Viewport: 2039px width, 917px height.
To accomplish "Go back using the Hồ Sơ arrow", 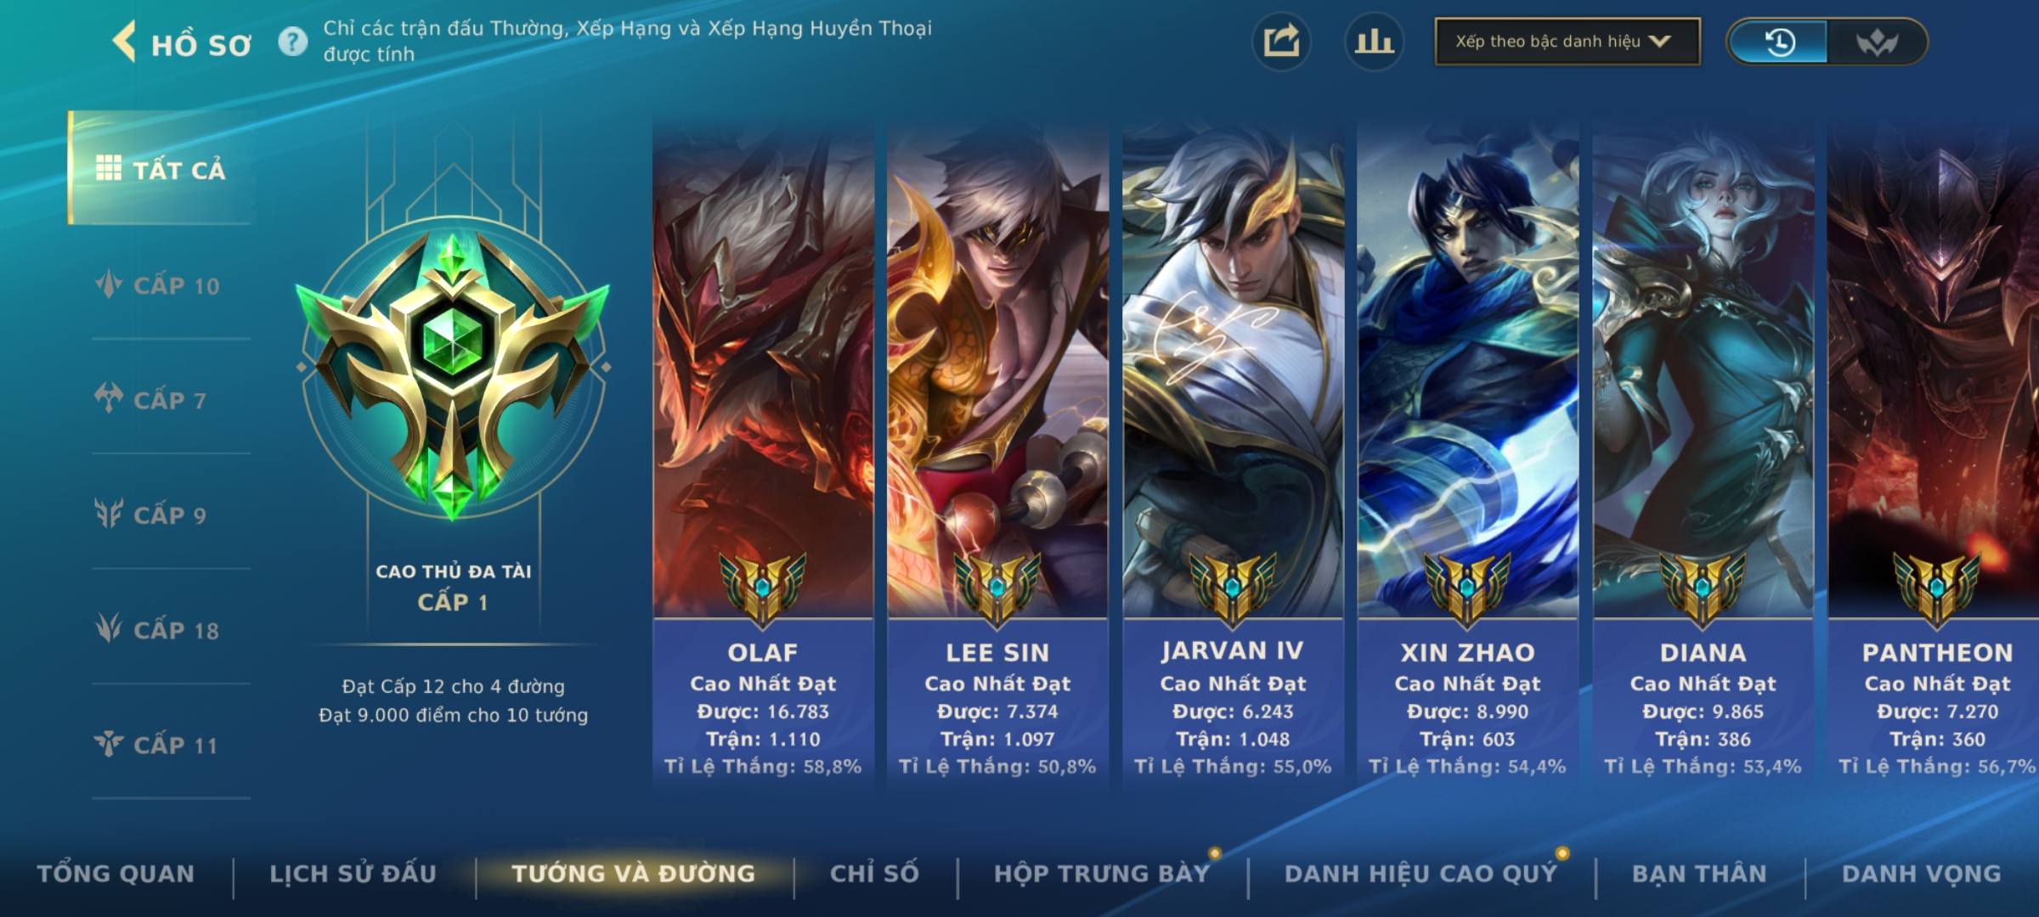I will [x=124, y=42].
